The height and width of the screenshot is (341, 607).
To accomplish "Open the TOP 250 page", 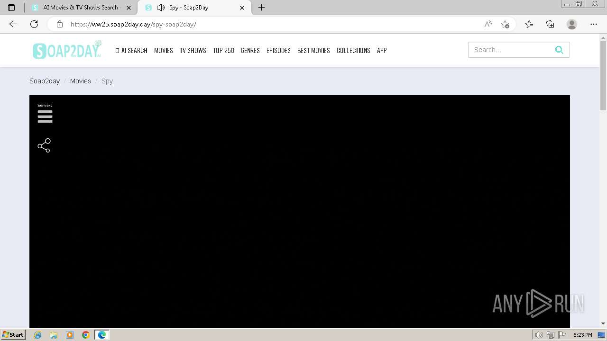I will [x=223, y=50].
